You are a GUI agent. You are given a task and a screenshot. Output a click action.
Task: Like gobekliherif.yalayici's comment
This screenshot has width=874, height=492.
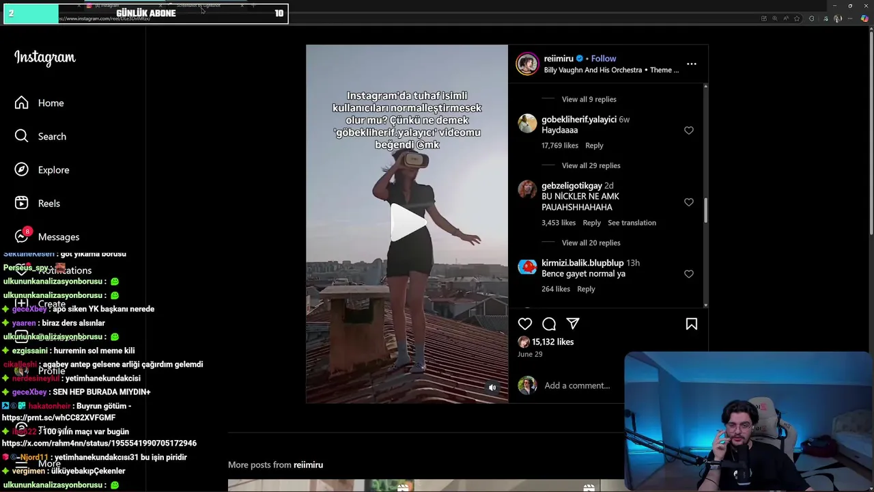pos(688,131)
